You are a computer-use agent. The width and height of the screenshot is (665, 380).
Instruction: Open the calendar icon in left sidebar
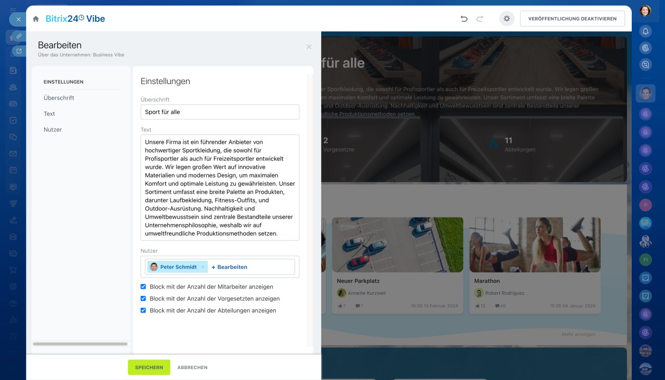coord(13,170)
